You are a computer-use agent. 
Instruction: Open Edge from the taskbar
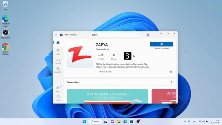tap(125, 122)
